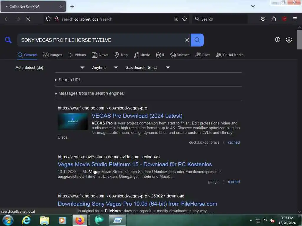Stop page loading with the X button
The width and height of the screenshot is (302, 226).
pyautogui.click(x=28, y=19)
